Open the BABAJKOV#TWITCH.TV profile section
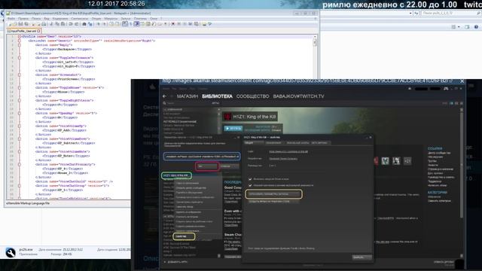The image size is (482, 271). click(298, 96)
